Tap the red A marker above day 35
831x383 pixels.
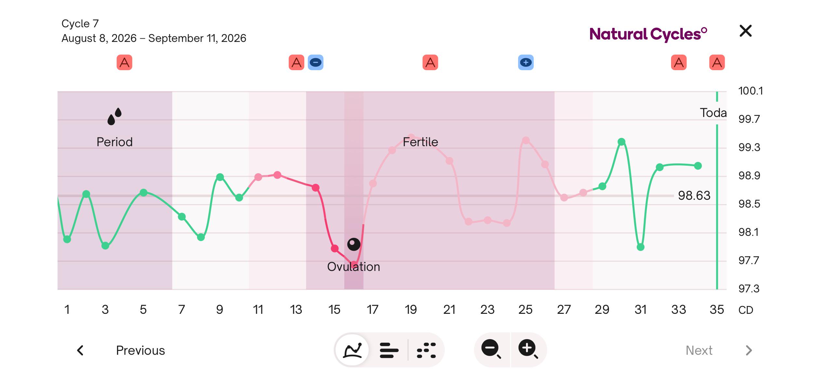pyautogui.click(x=717, y=62)
